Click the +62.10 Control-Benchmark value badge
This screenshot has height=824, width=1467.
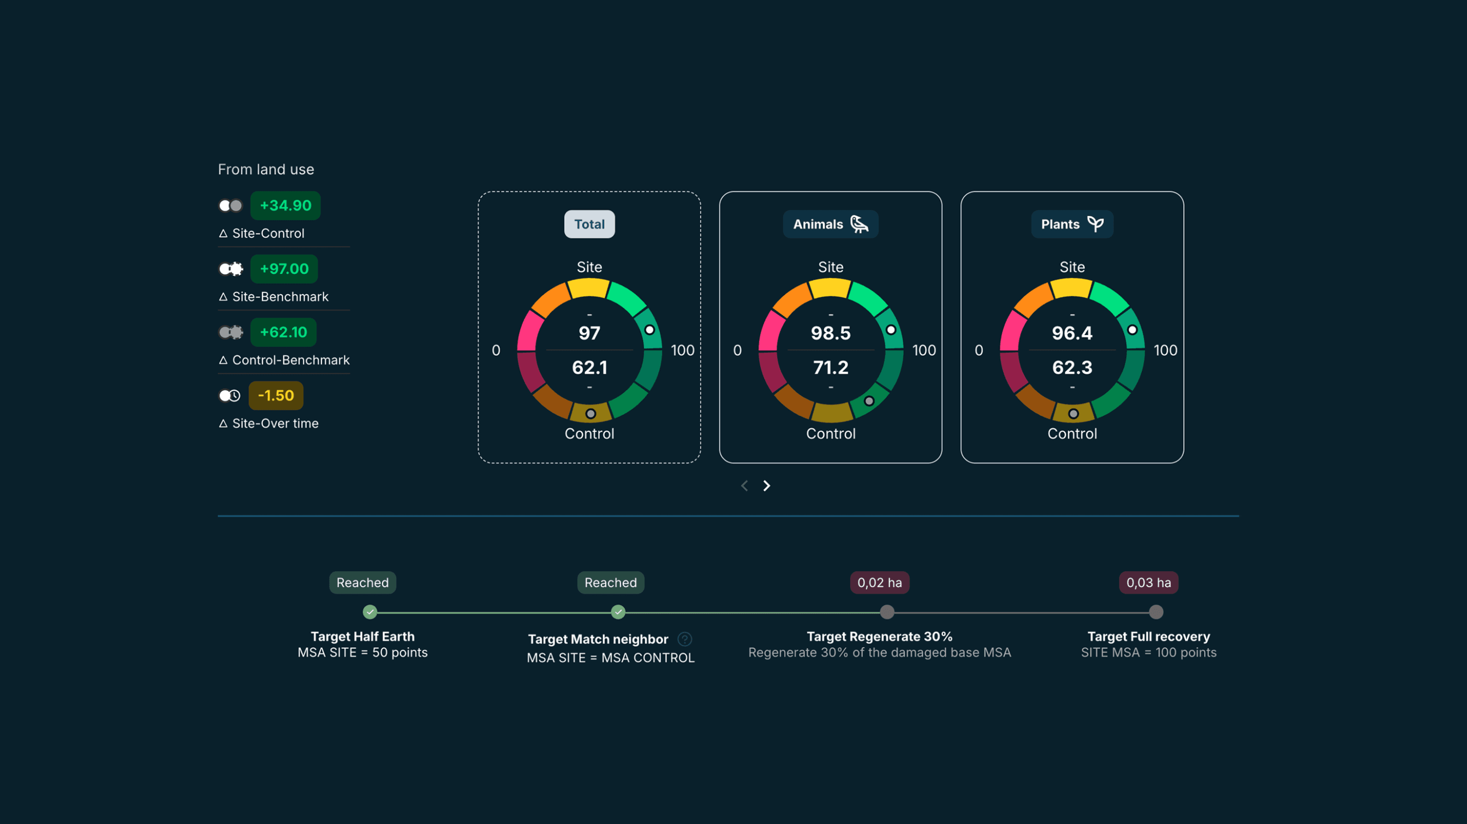point(283,332)
